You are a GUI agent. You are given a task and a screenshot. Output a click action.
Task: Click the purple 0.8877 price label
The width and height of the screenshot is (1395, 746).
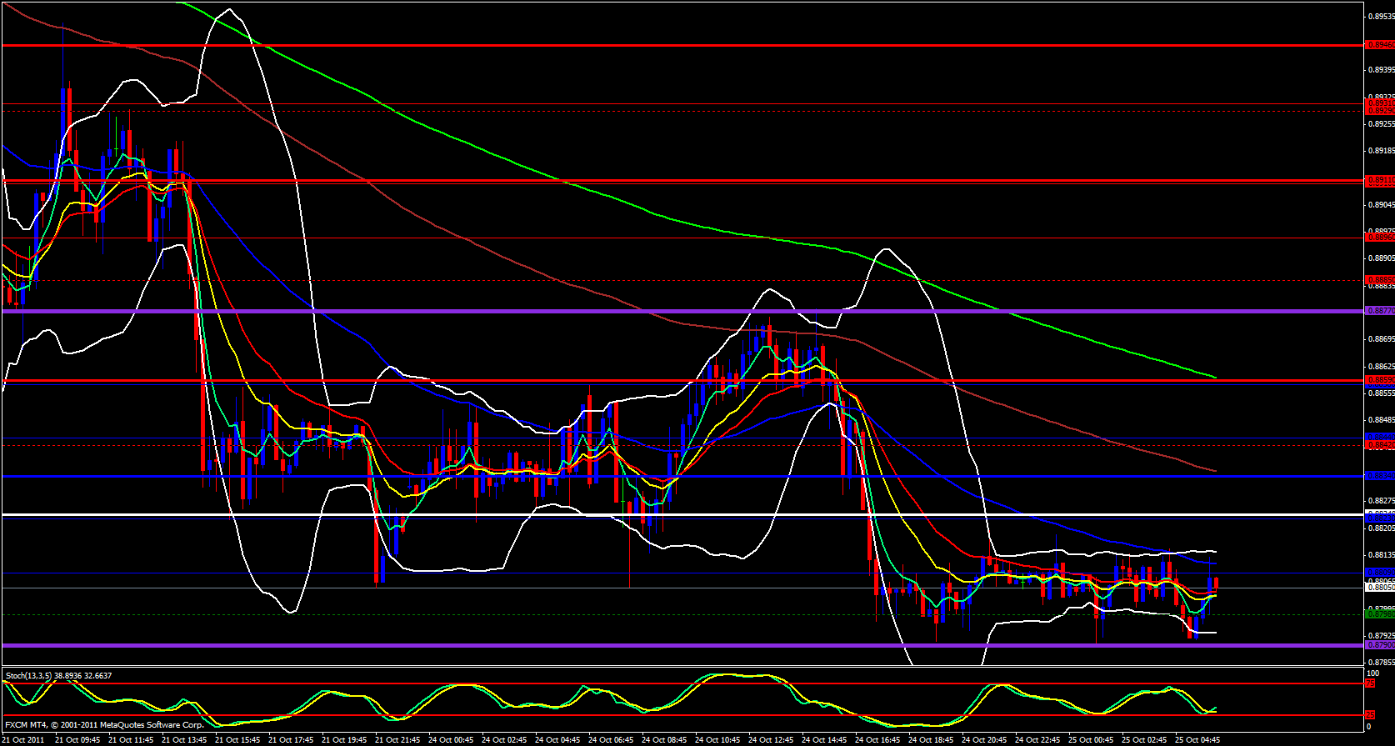(1379, 311)
